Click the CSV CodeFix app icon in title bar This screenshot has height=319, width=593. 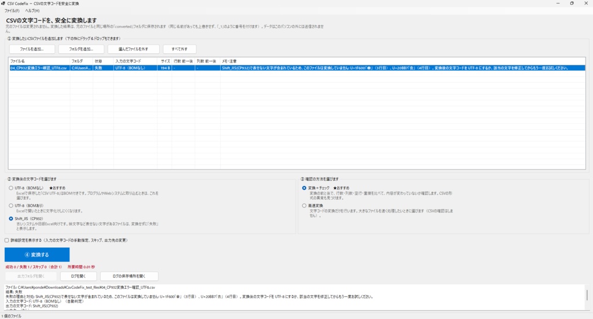click(x=3, y=3)
